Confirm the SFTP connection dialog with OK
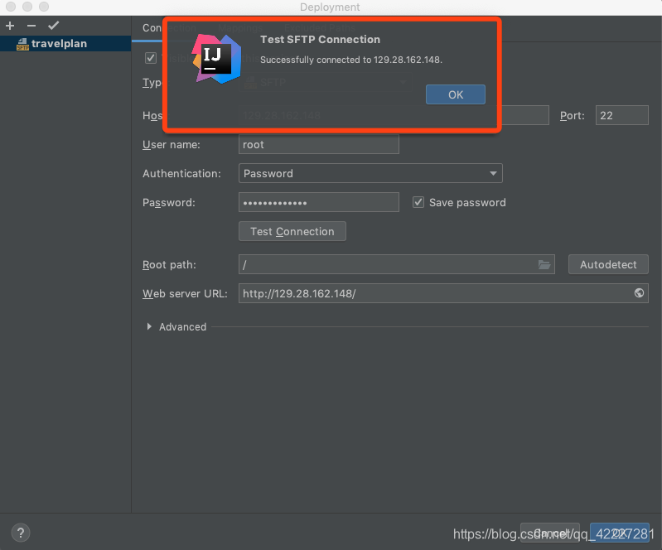This screenshot has width=662, height=550. point(455,94)
